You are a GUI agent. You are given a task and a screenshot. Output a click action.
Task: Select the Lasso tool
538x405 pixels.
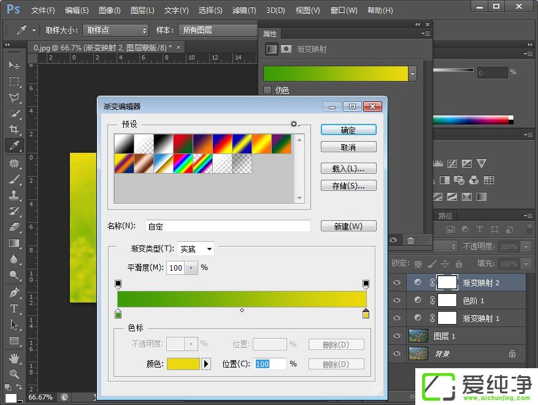(x=13, y=98)
